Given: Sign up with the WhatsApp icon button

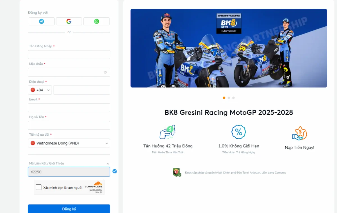Looking at the screenshot, I should point(96,21).
